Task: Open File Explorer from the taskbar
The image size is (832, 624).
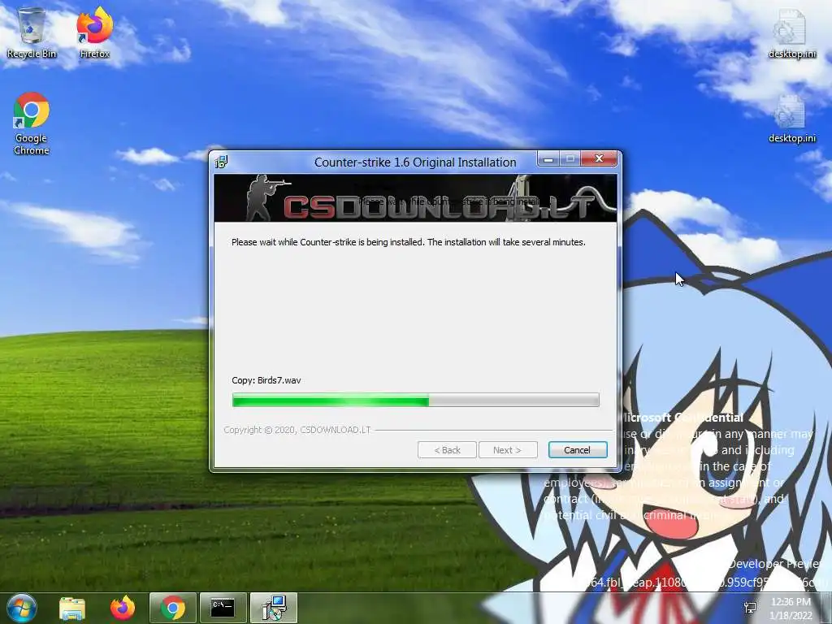Action: [72, 608]
